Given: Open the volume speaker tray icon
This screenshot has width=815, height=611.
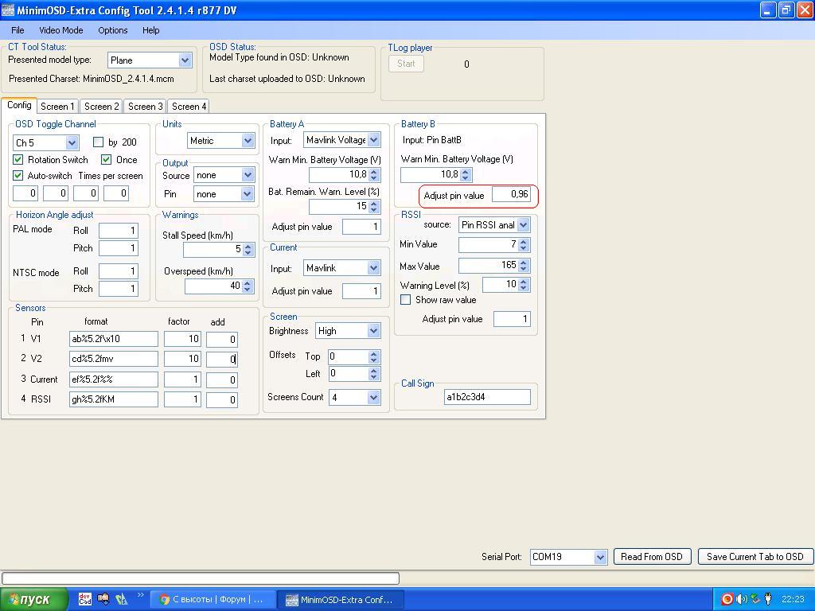Looking at the screenshot, I should pyautogui.click(x=741, y=599).
